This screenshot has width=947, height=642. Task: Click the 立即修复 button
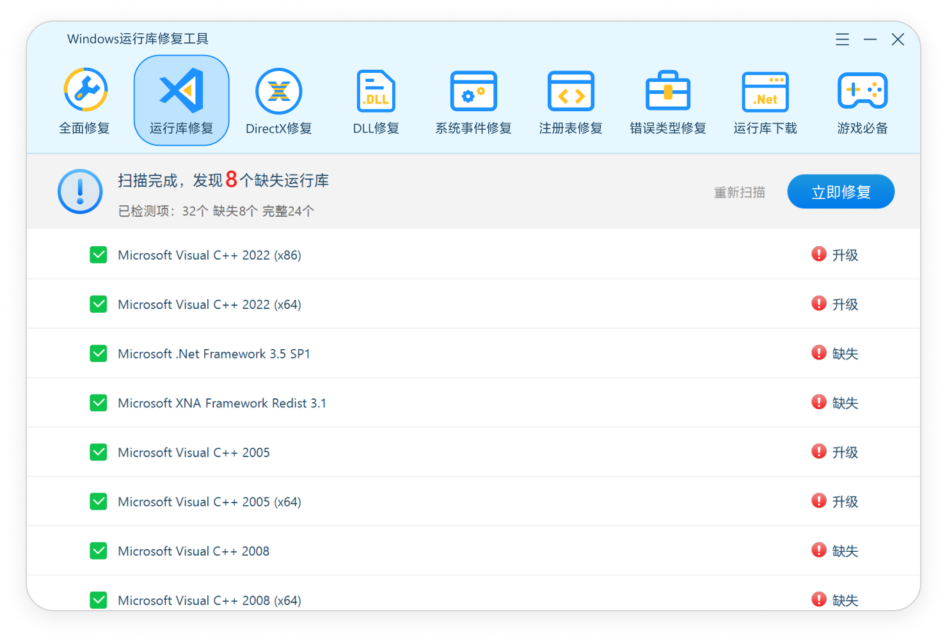pos(841,191)
